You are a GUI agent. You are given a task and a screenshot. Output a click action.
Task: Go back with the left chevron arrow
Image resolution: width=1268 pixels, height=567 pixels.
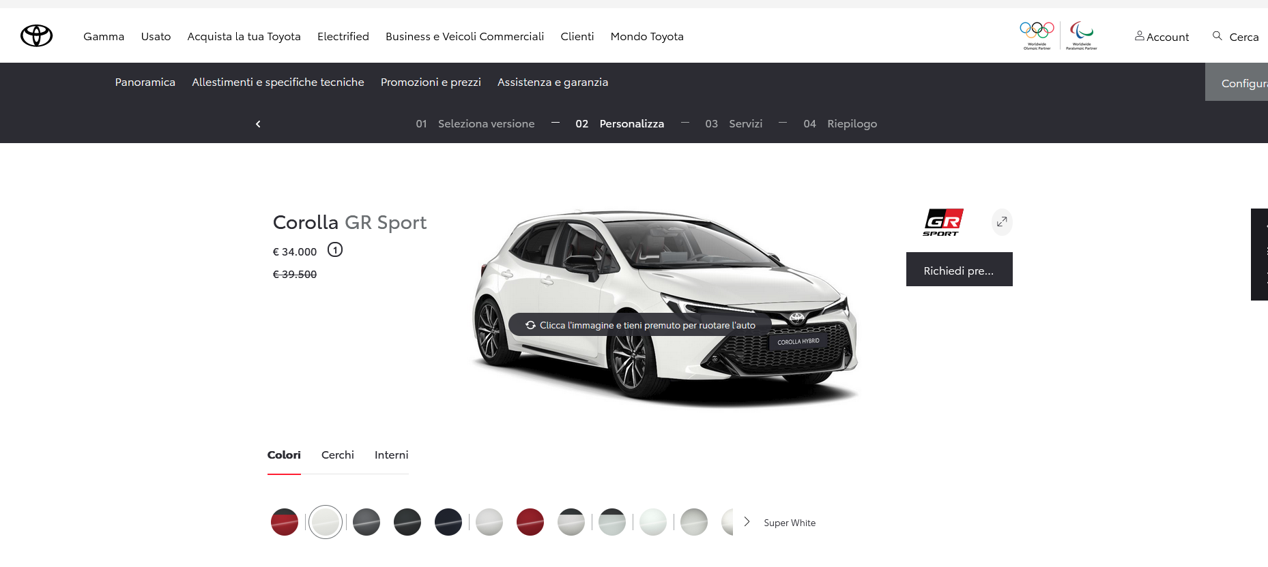click(258, 124)
